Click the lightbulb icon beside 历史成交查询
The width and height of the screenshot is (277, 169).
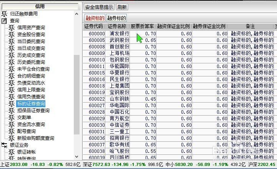pos(12,55)
